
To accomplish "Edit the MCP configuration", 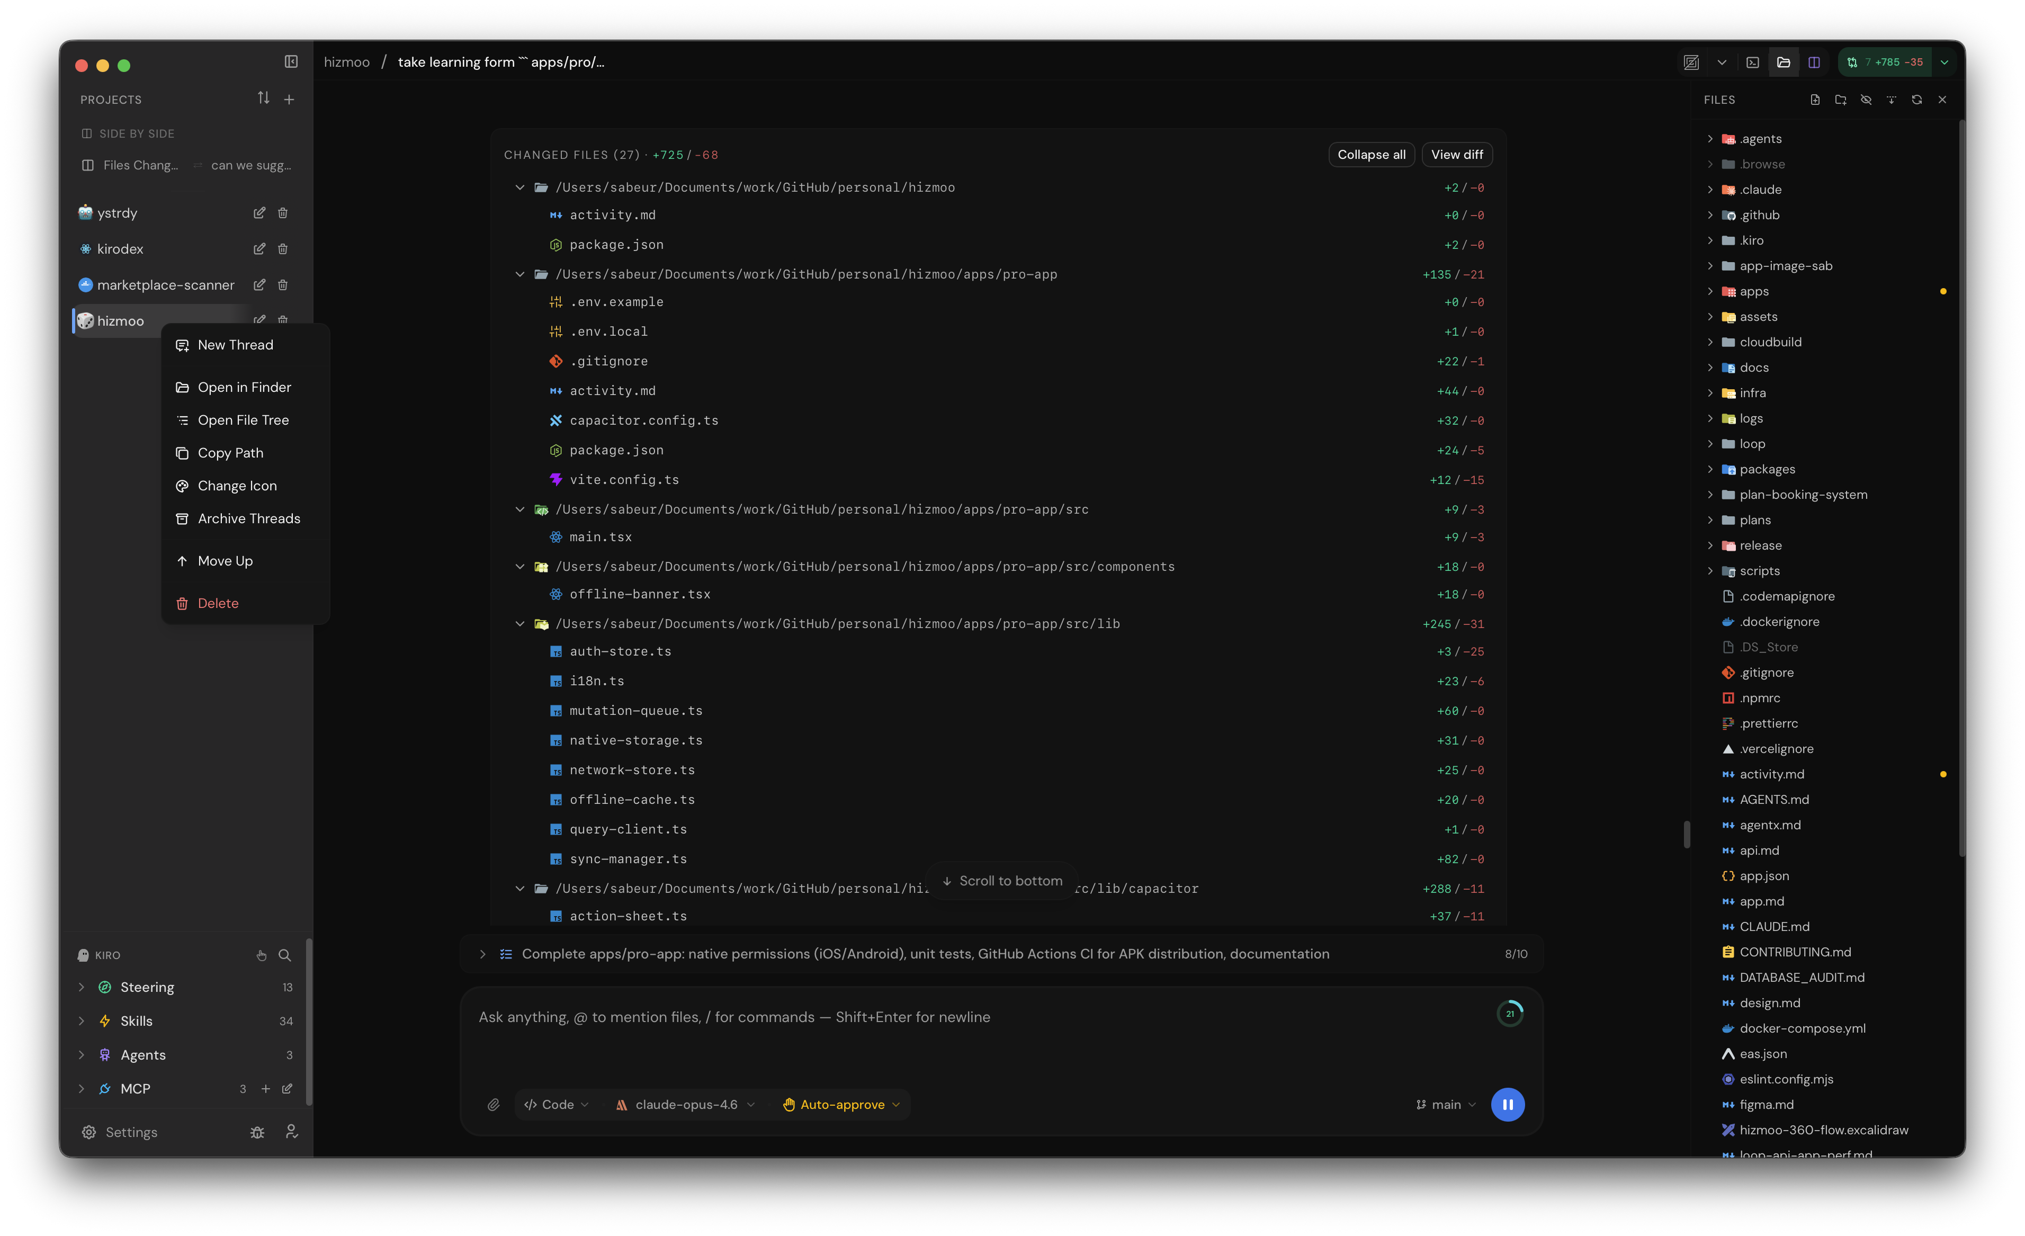I will pyautogui.click(x=287, y=1089).
